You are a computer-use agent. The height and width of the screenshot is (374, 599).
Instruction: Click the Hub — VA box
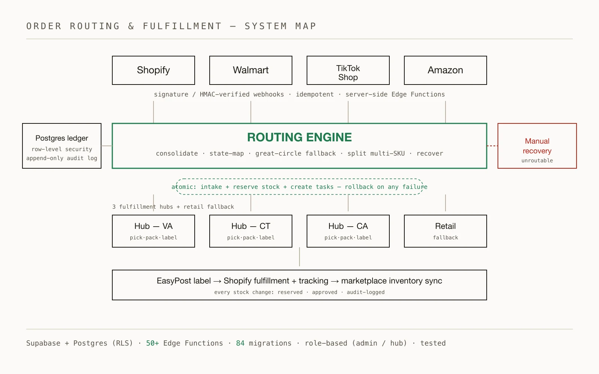click(x=153, y=231)
